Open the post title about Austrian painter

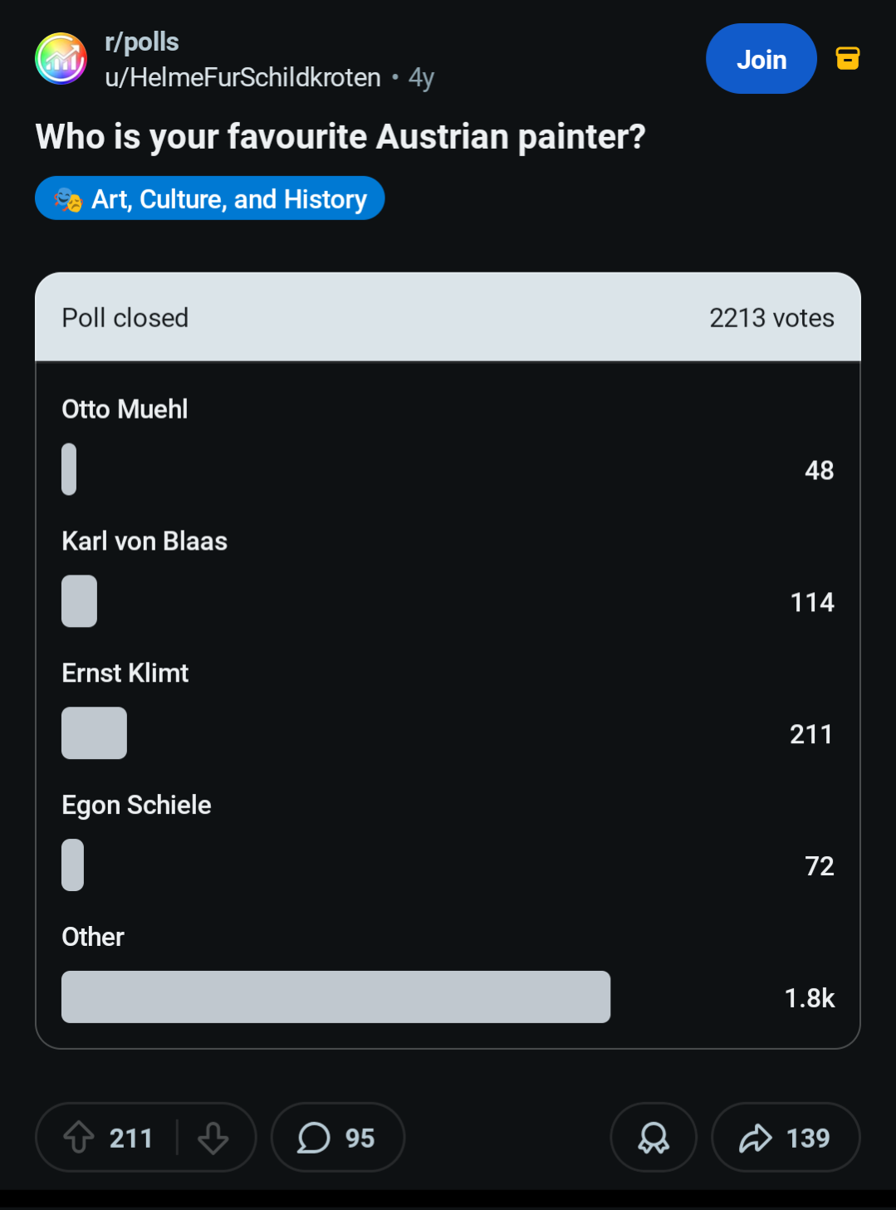click(340, 137)
